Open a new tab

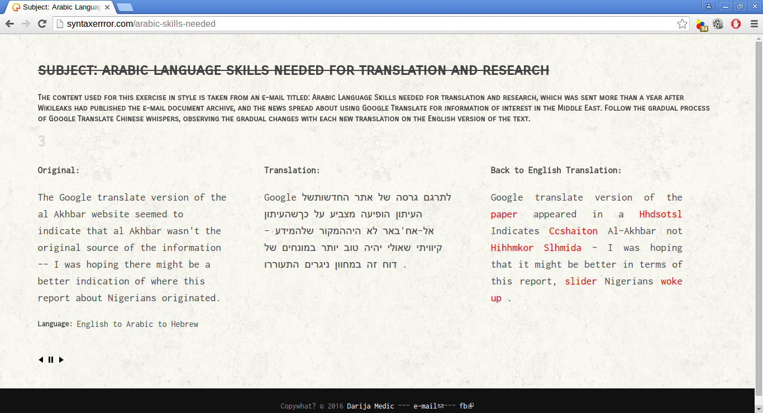(125, 7)
